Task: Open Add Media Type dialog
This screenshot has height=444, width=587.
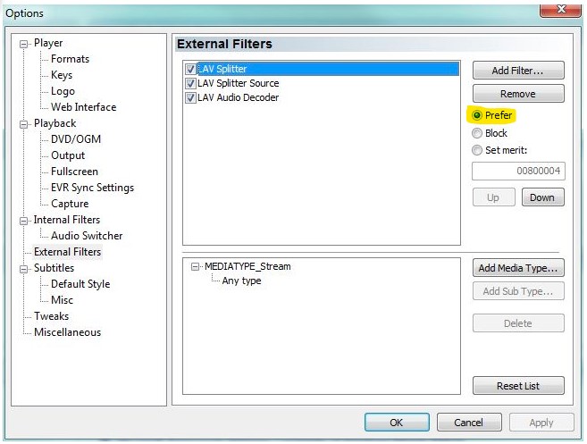Action: tap(518, 268)
